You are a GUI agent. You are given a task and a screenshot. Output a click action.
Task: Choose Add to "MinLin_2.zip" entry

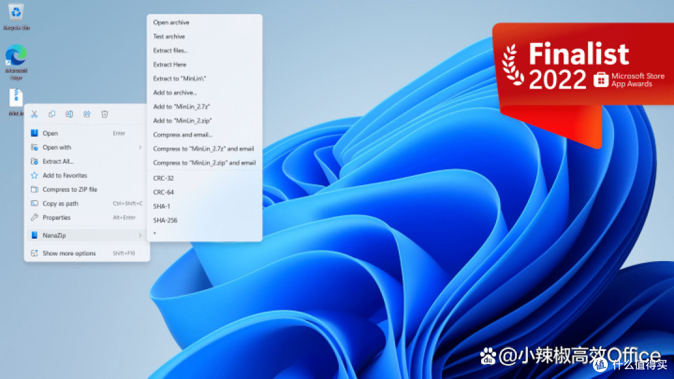pyautogui.click(x=205, y=120)
